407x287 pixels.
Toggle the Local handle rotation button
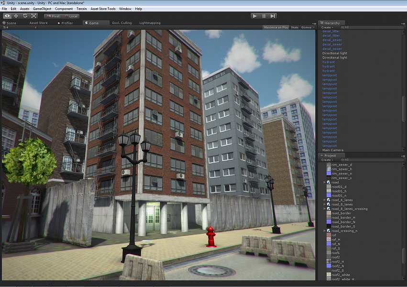[71, 16]
